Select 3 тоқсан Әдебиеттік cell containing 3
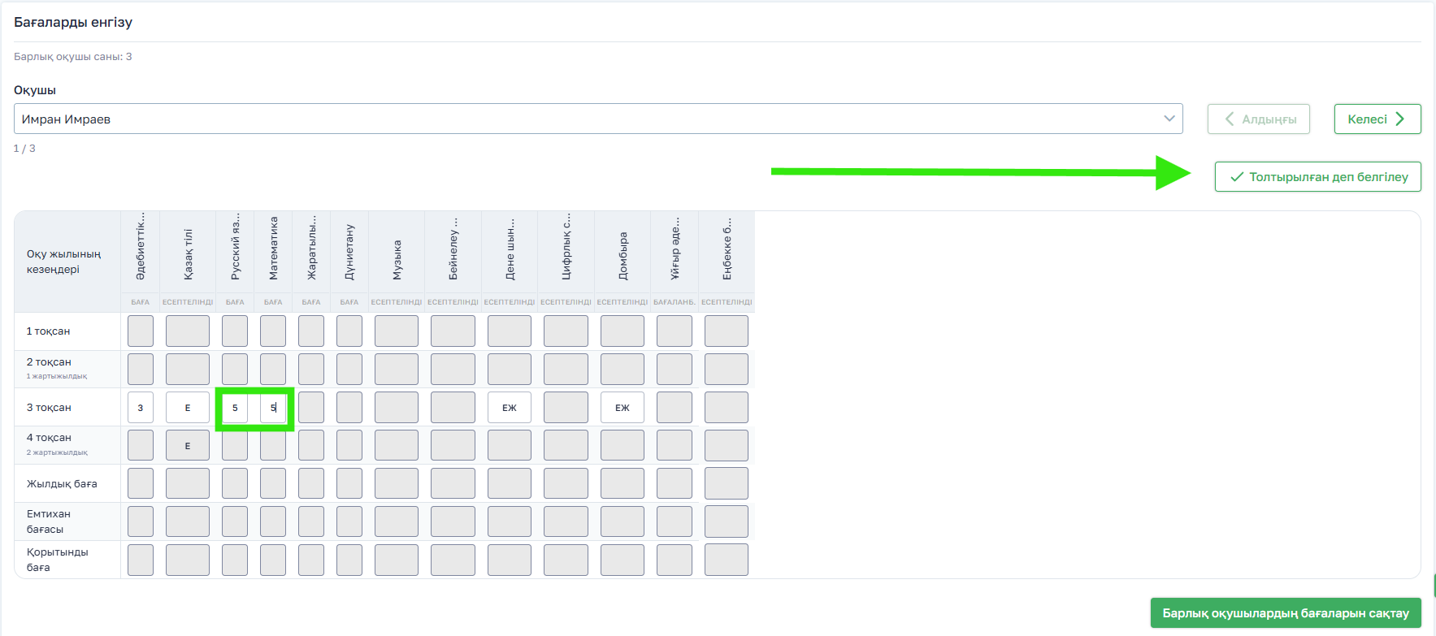The image size is (1436, 636). (x=141, y=408)
